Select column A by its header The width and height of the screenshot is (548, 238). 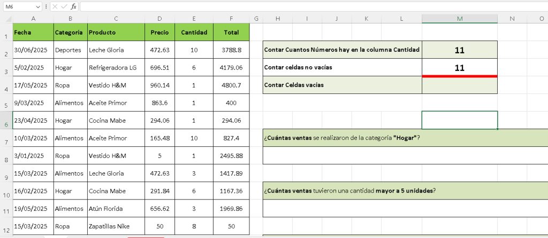click(33, 19)
